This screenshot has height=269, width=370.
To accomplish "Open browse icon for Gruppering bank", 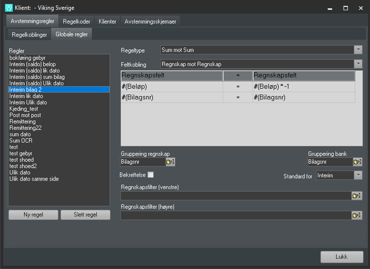I will coord(357,162).
